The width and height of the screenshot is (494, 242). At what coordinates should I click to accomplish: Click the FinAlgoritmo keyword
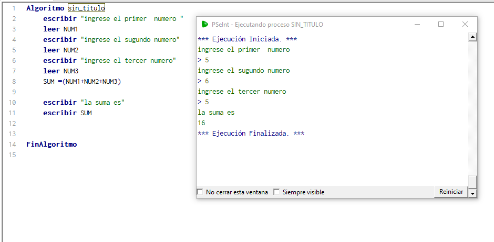coord(52,145)
